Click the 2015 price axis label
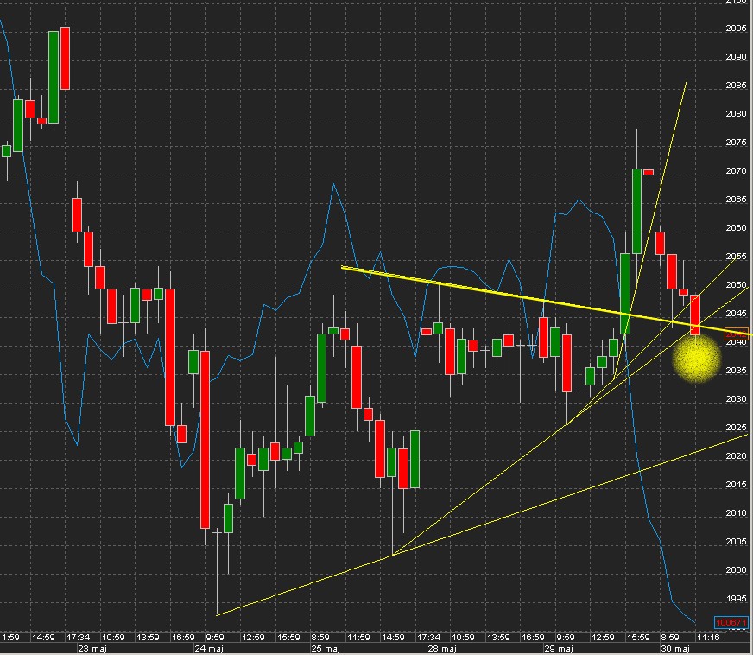The image size is (753, 655). click(x=736, y=485)
